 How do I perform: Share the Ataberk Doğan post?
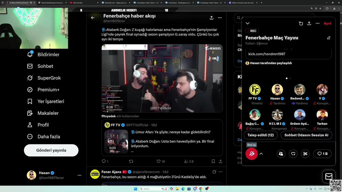click(220, 161)
